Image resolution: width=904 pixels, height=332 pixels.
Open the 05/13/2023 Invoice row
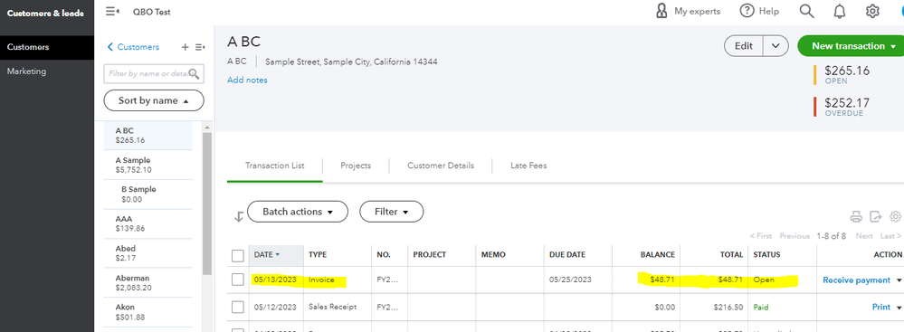pyautogui.click(x=566, y=280)
